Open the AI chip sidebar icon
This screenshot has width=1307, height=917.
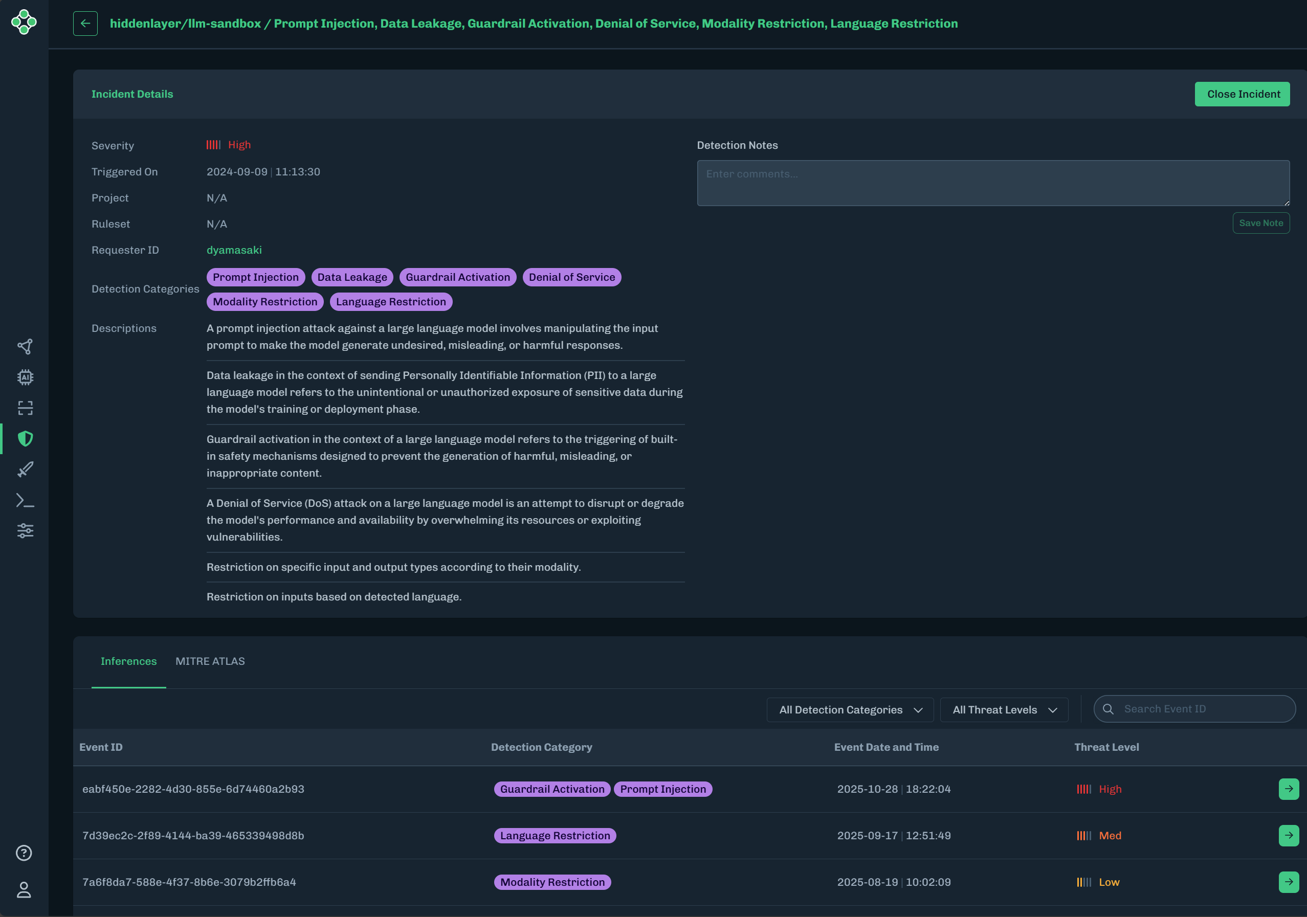pos(25,377)
